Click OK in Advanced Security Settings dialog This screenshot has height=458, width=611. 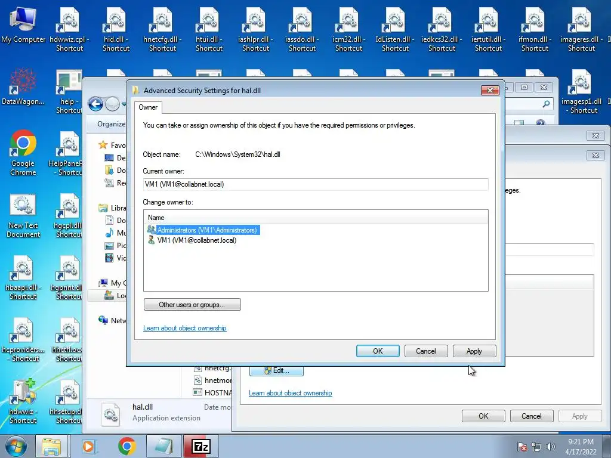[x=378, y=351]
